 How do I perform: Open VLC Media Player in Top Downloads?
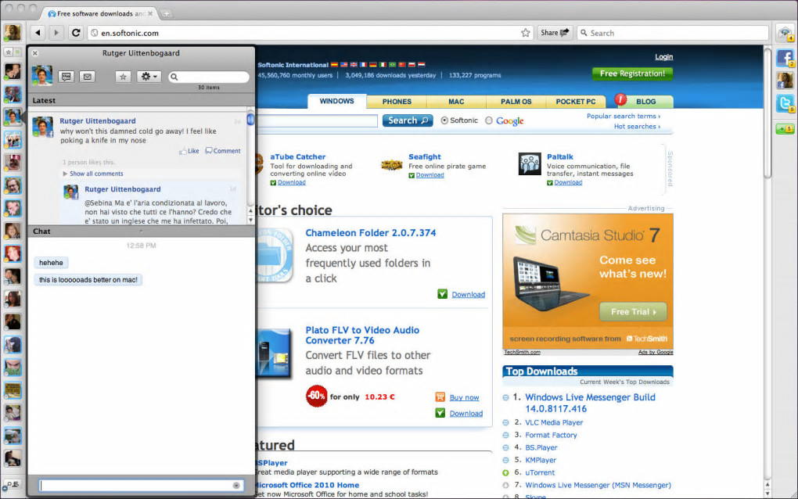554,422
